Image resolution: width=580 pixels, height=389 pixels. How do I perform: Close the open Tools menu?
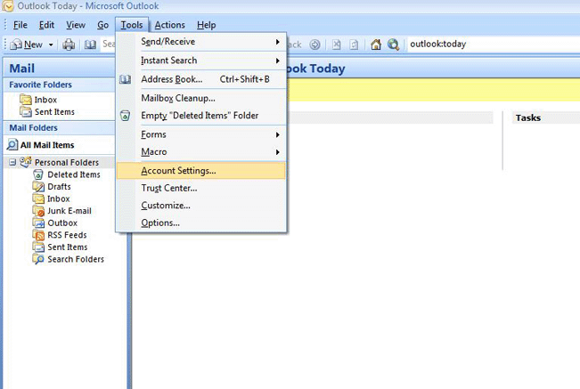point(132,25)
